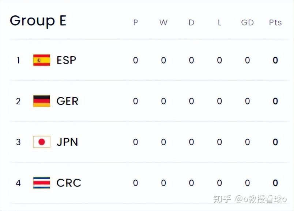Image resolution: width=294 pixels, height=211 pixels.
Task: Click the L column header
Action: (219, 23)
